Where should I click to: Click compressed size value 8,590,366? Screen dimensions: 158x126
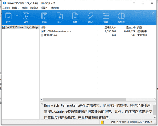coord(110,31)
